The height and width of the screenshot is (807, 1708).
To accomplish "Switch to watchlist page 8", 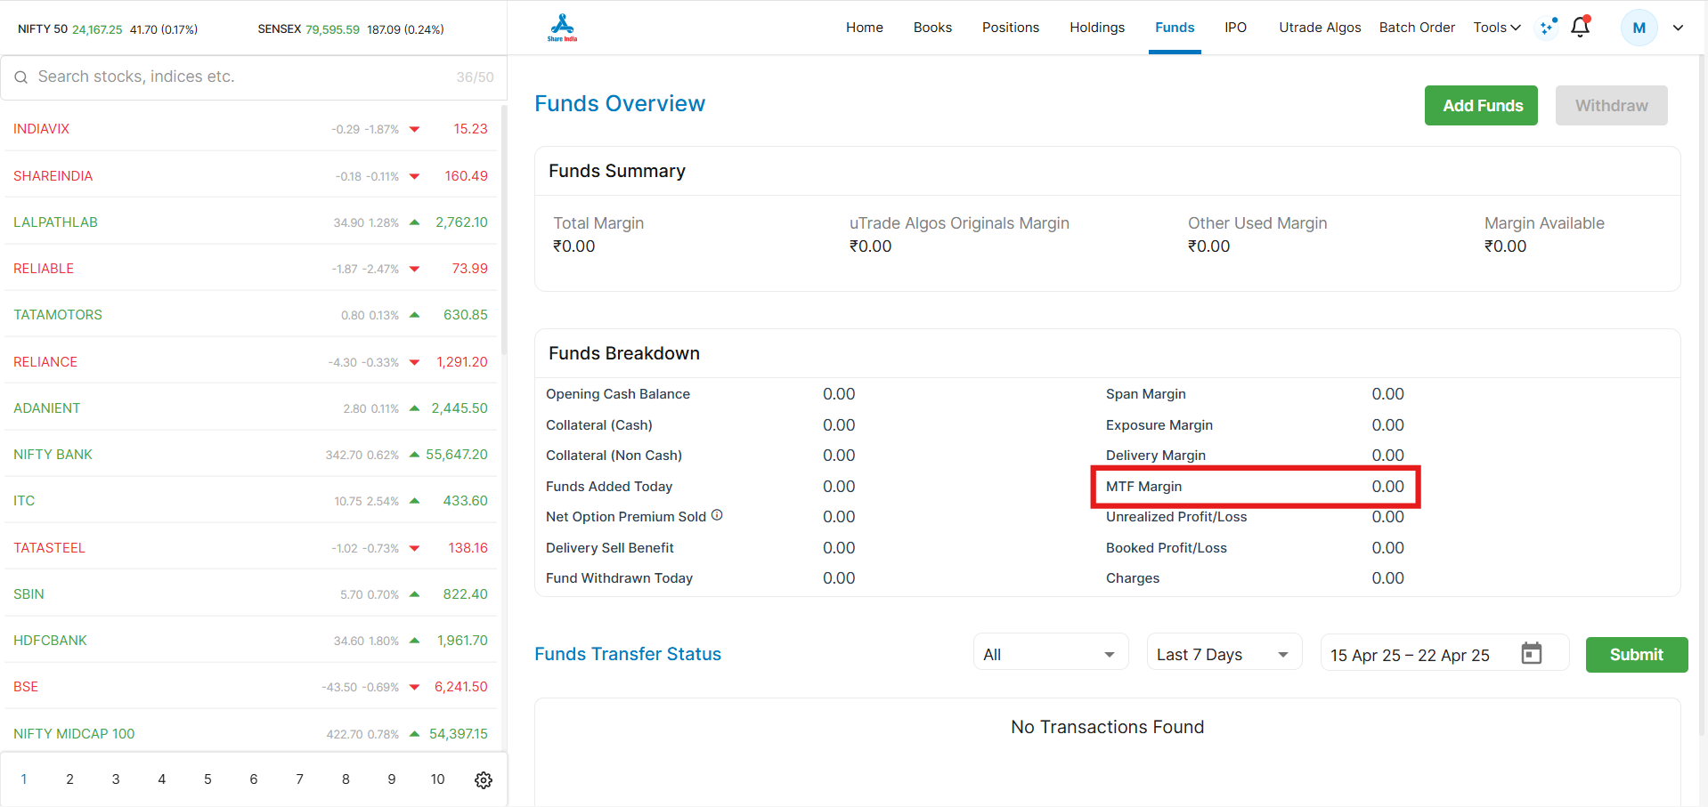I will pos(346,779).
